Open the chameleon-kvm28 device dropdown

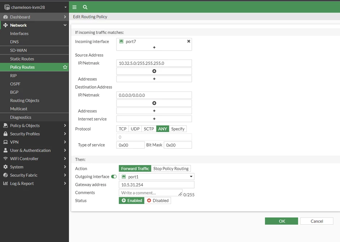click(x=65, y=7)
